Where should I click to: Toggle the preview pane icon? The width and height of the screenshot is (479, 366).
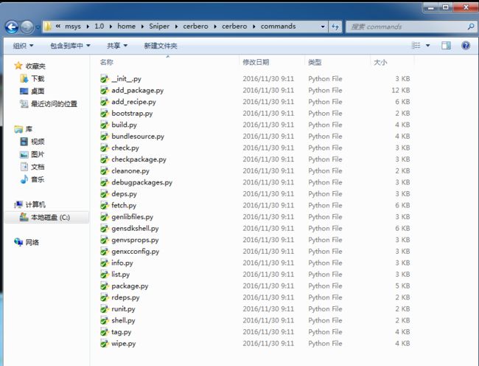446,46
